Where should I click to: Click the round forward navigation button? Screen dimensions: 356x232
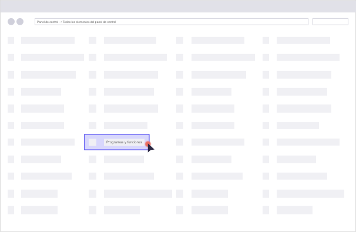tap(20, 22)
